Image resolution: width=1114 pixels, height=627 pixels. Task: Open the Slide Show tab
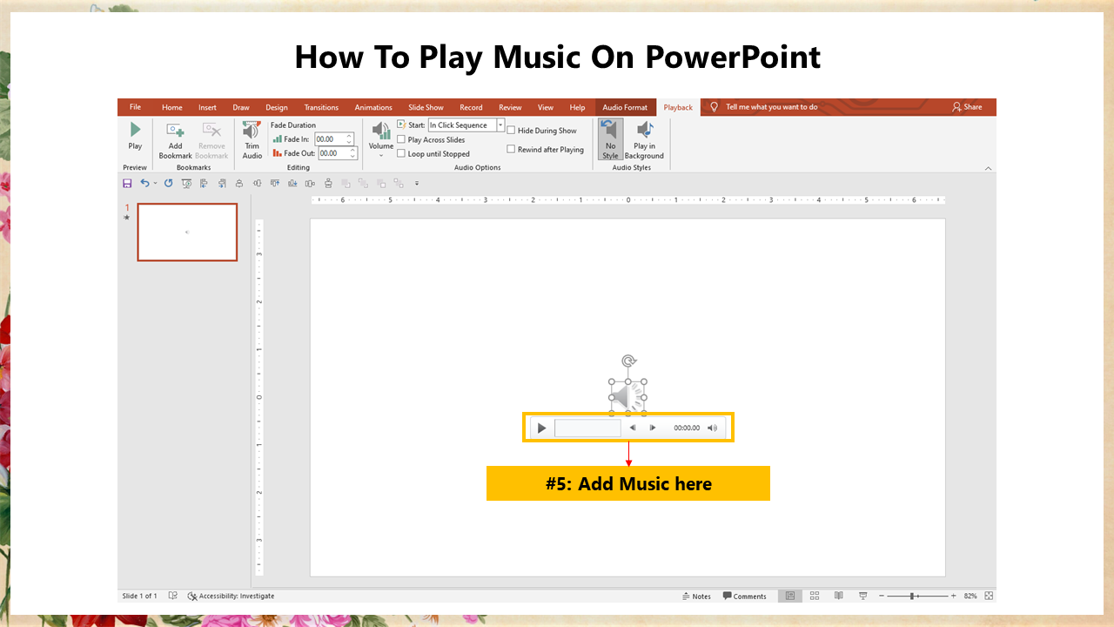[426, 107]
